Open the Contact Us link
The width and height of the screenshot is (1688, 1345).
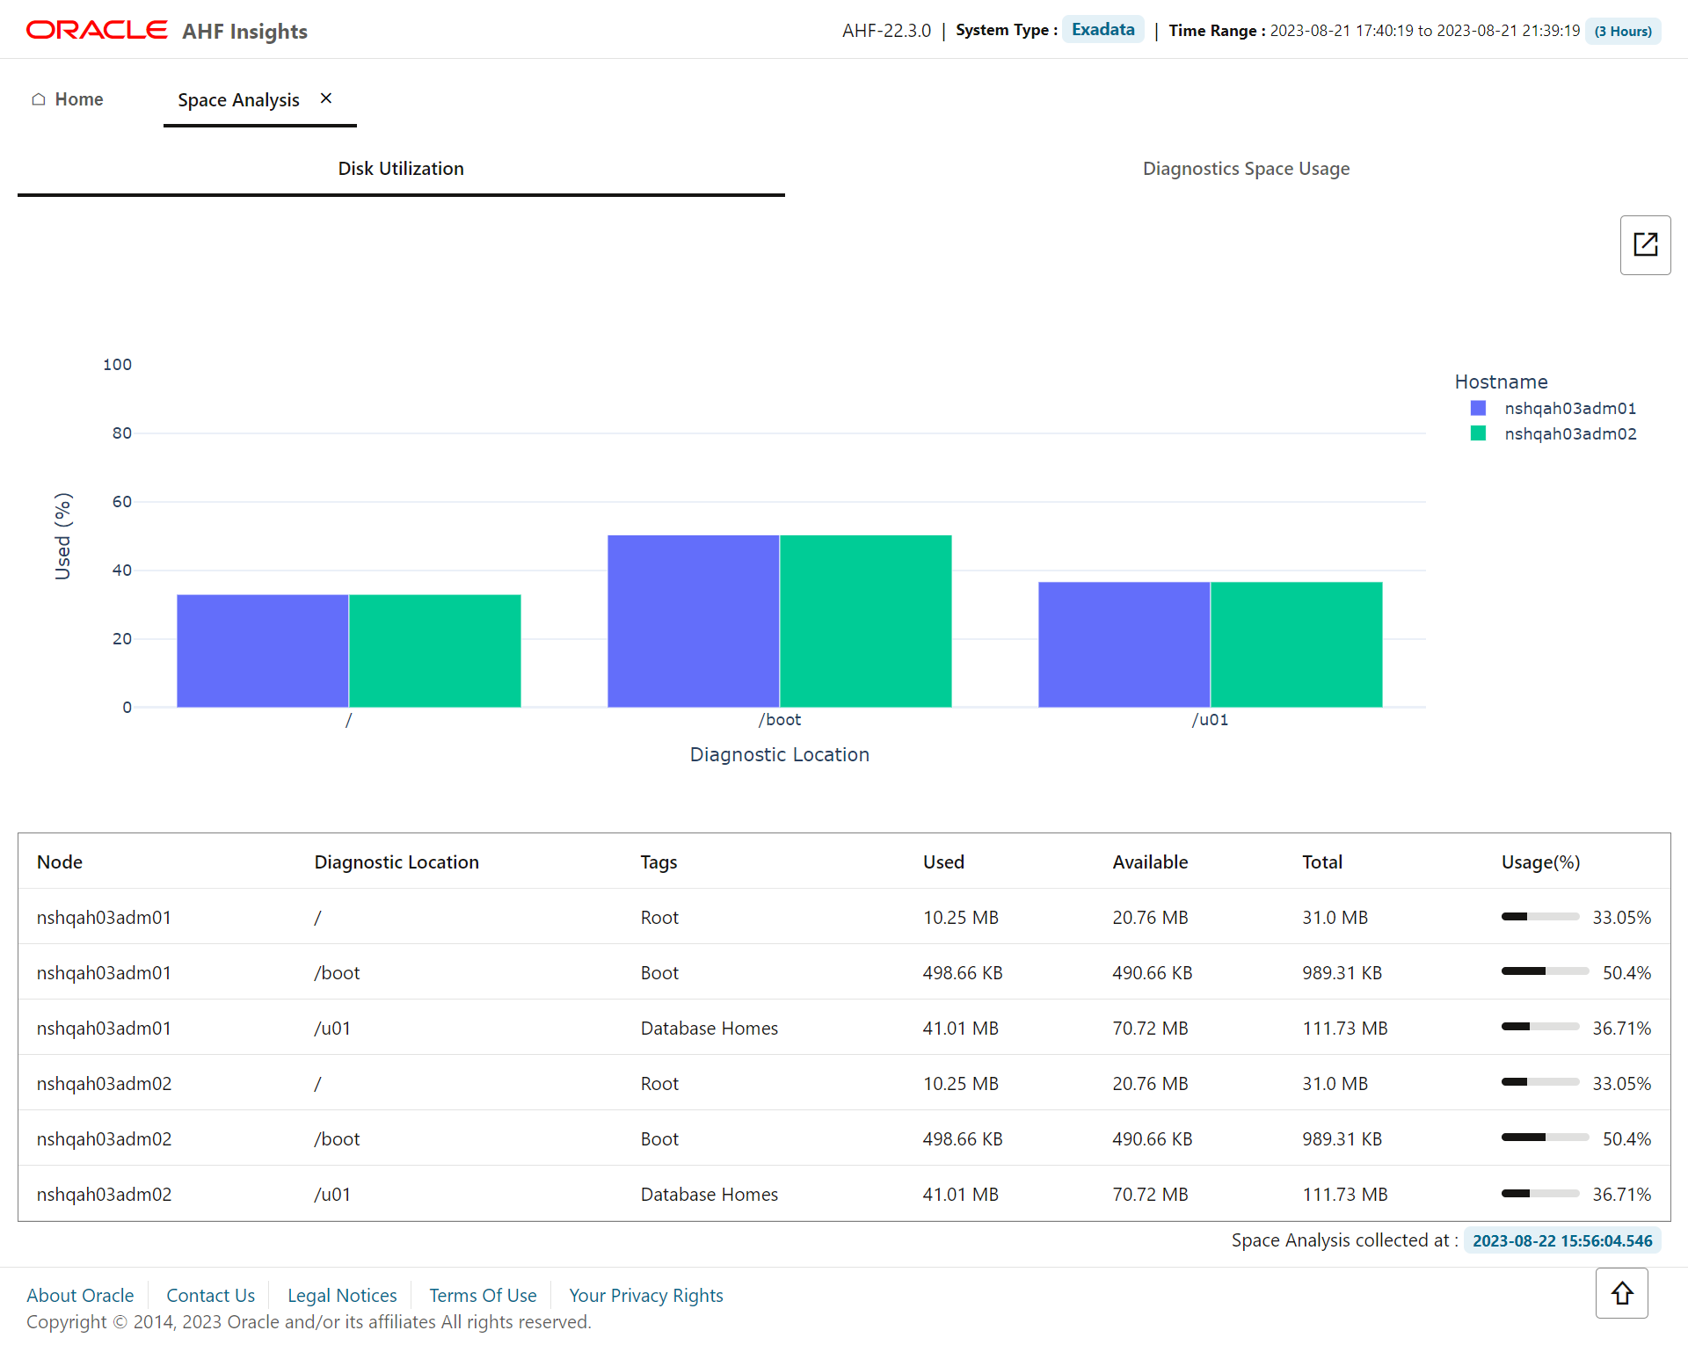[210, 1296]
